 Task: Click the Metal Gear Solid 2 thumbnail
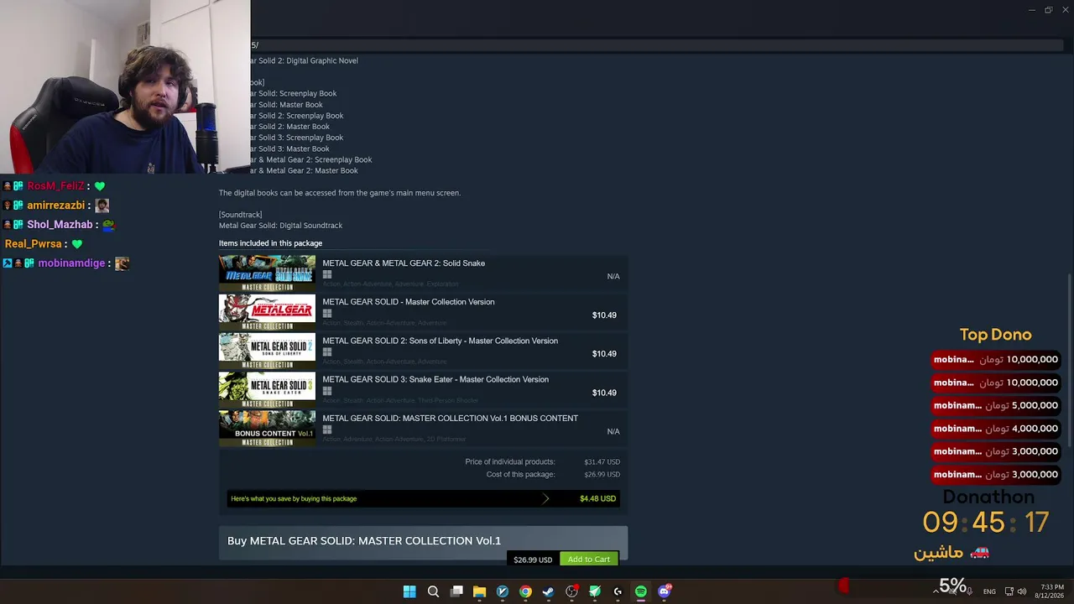[267, 351]
